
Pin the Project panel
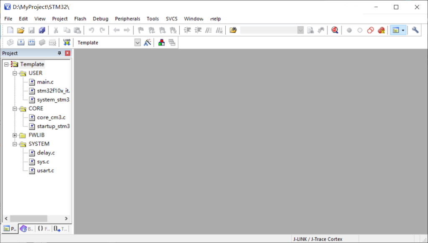(x=59, y=53)
